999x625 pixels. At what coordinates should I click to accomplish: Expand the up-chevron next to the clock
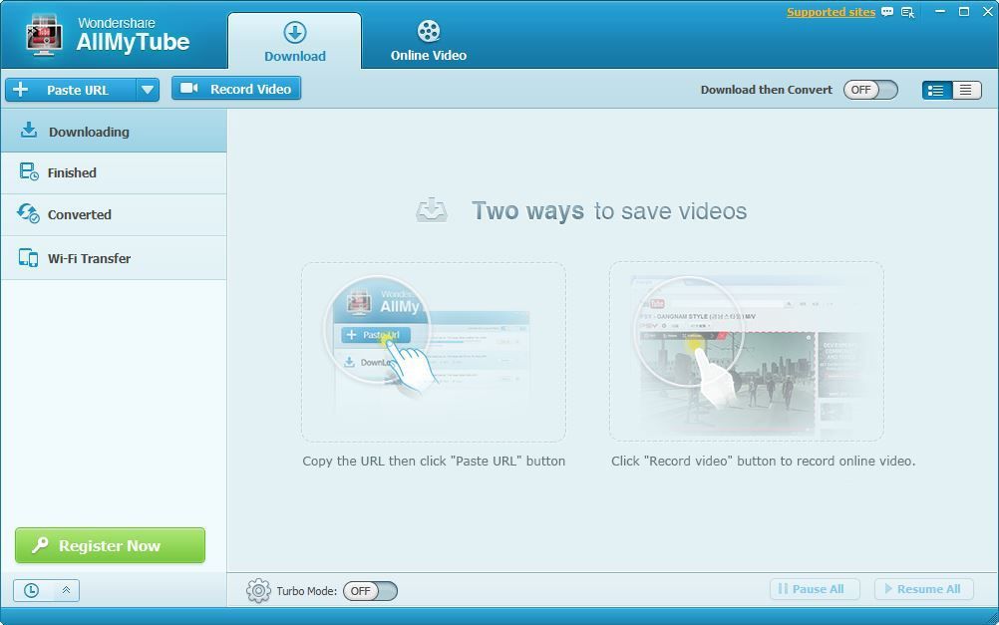tap(66, 590)
